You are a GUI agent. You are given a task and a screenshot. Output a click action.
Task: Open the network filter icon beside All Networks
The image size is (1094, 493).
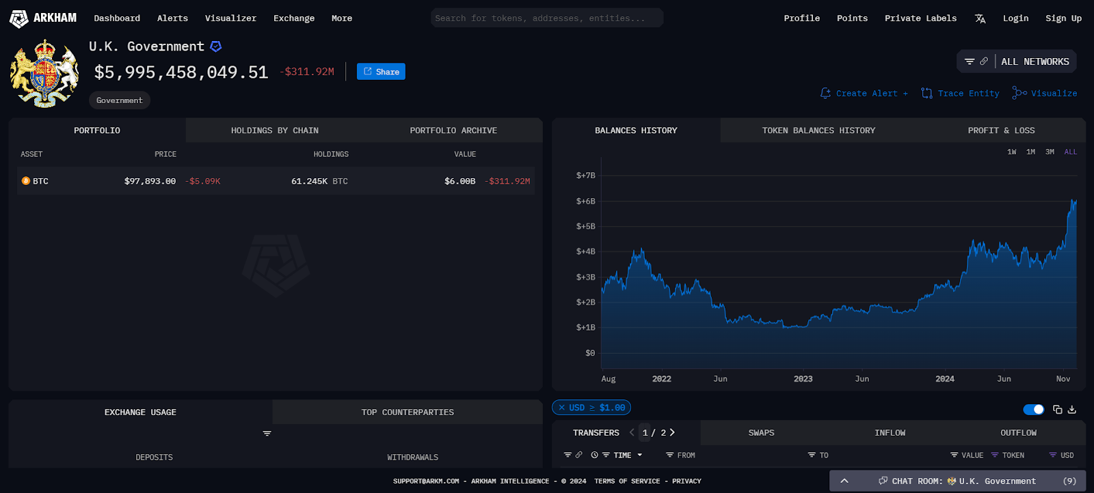coord(970,61)
